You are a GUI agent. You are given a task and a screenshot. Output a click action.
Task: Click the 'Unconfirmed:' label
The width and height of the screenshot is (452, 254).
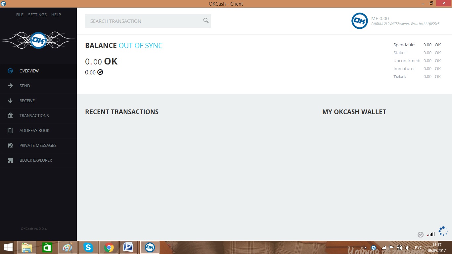click(x=407, y=61)
